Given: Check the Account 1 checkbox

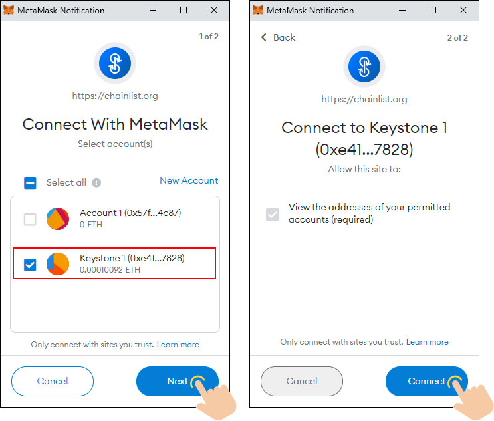Looking at the screenshot, I should point(30,219).
